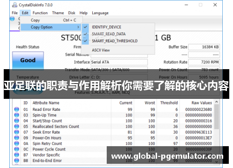
Task: Click the ID column header
Action: coord(26,103)
